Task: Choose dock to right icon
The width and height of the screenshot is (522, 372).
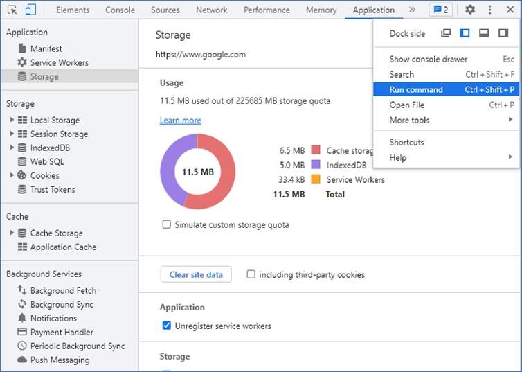Action: pos(503,33)
